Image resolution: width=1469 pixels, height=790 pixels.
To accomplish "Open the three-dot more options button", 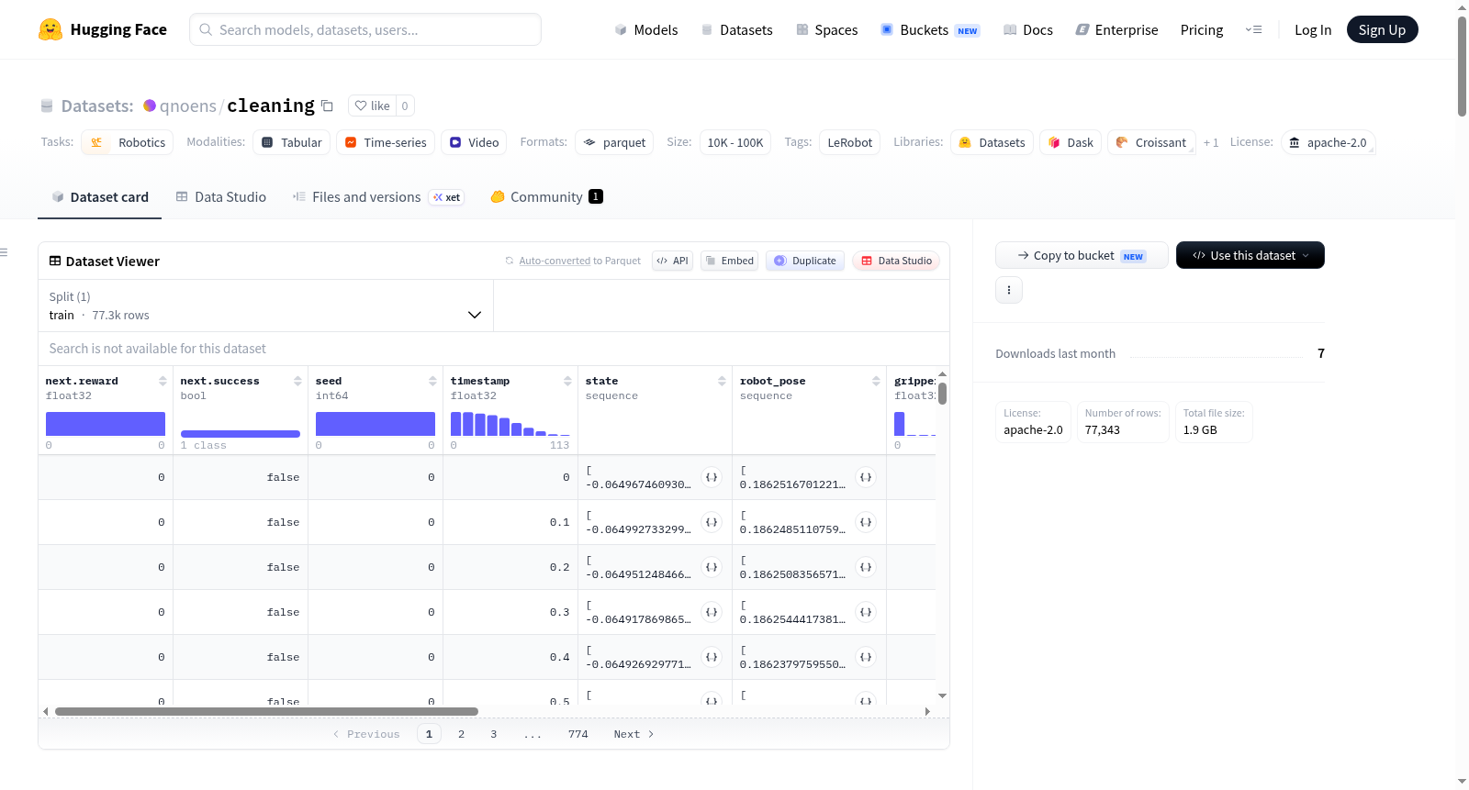I will [x=1009, y=290].
